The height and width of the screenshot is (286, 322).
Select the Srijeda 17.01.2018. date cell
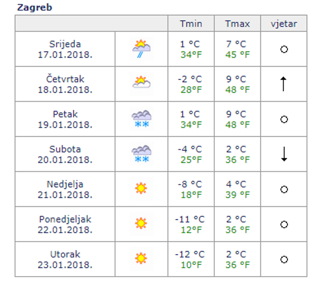pos(65,49)
